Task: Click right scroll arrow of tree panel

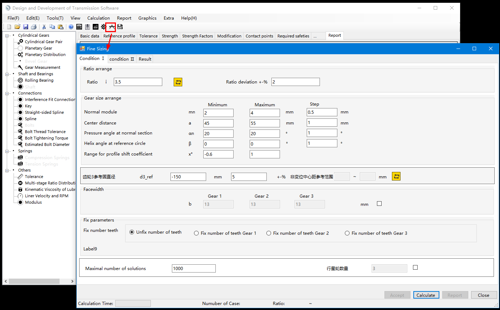Action: (72, 281)
